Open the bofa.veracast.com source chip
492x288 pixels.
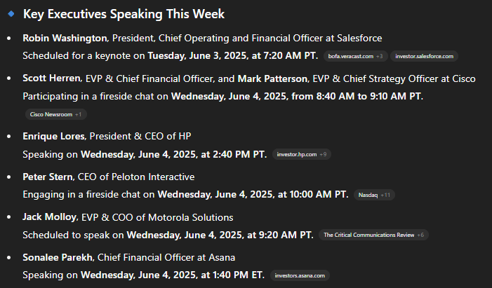(355, 56)
